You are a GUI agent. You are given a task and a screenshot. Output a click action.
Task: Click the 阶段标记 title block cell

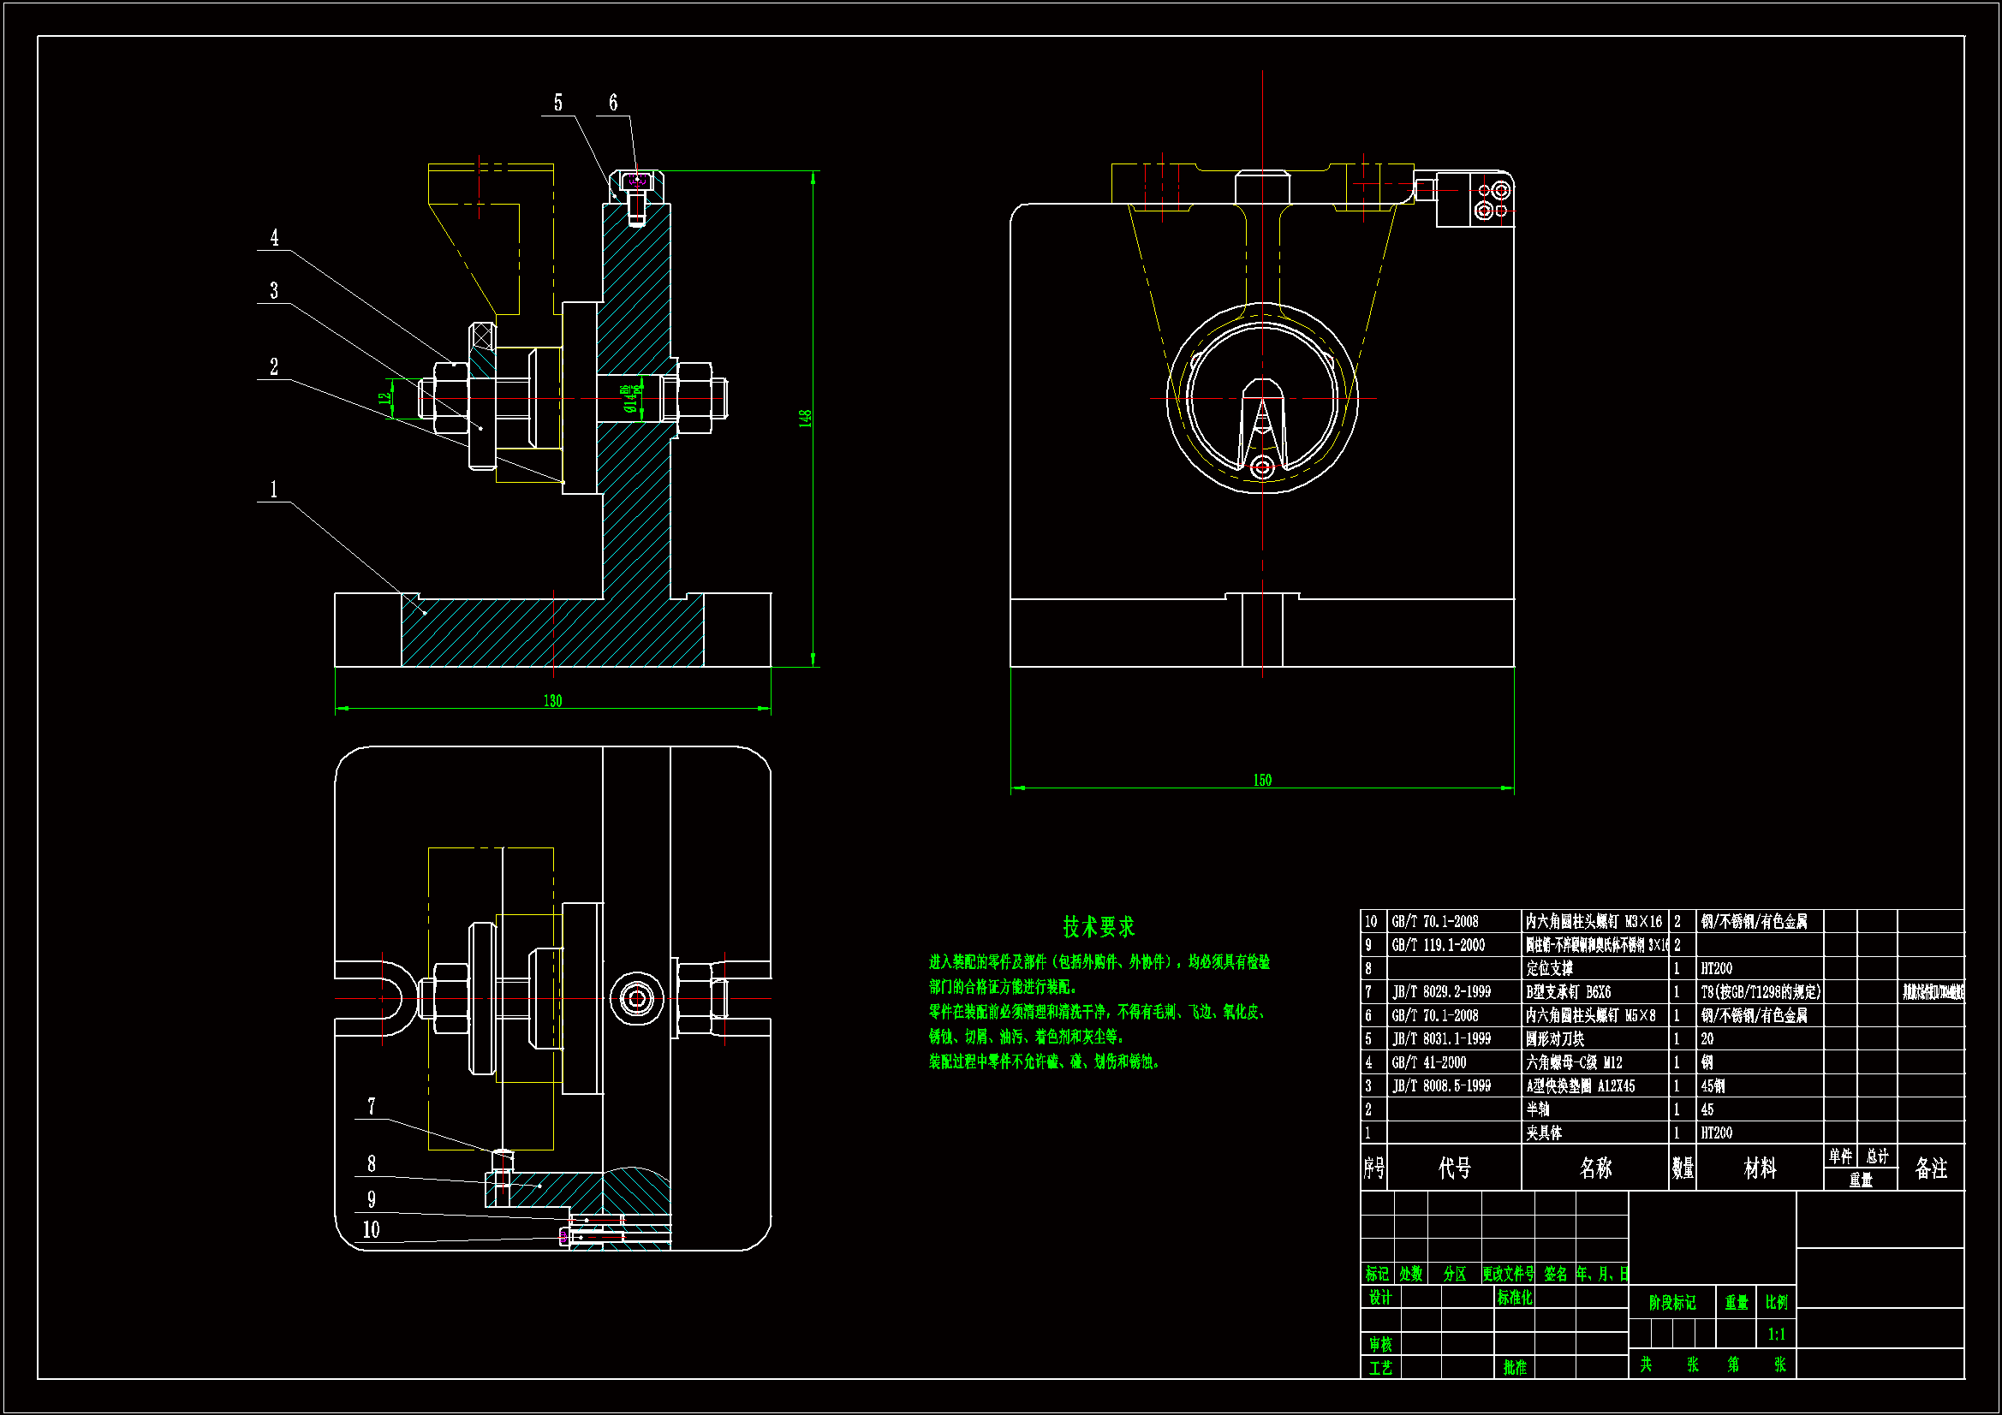coord(1671,1303)
